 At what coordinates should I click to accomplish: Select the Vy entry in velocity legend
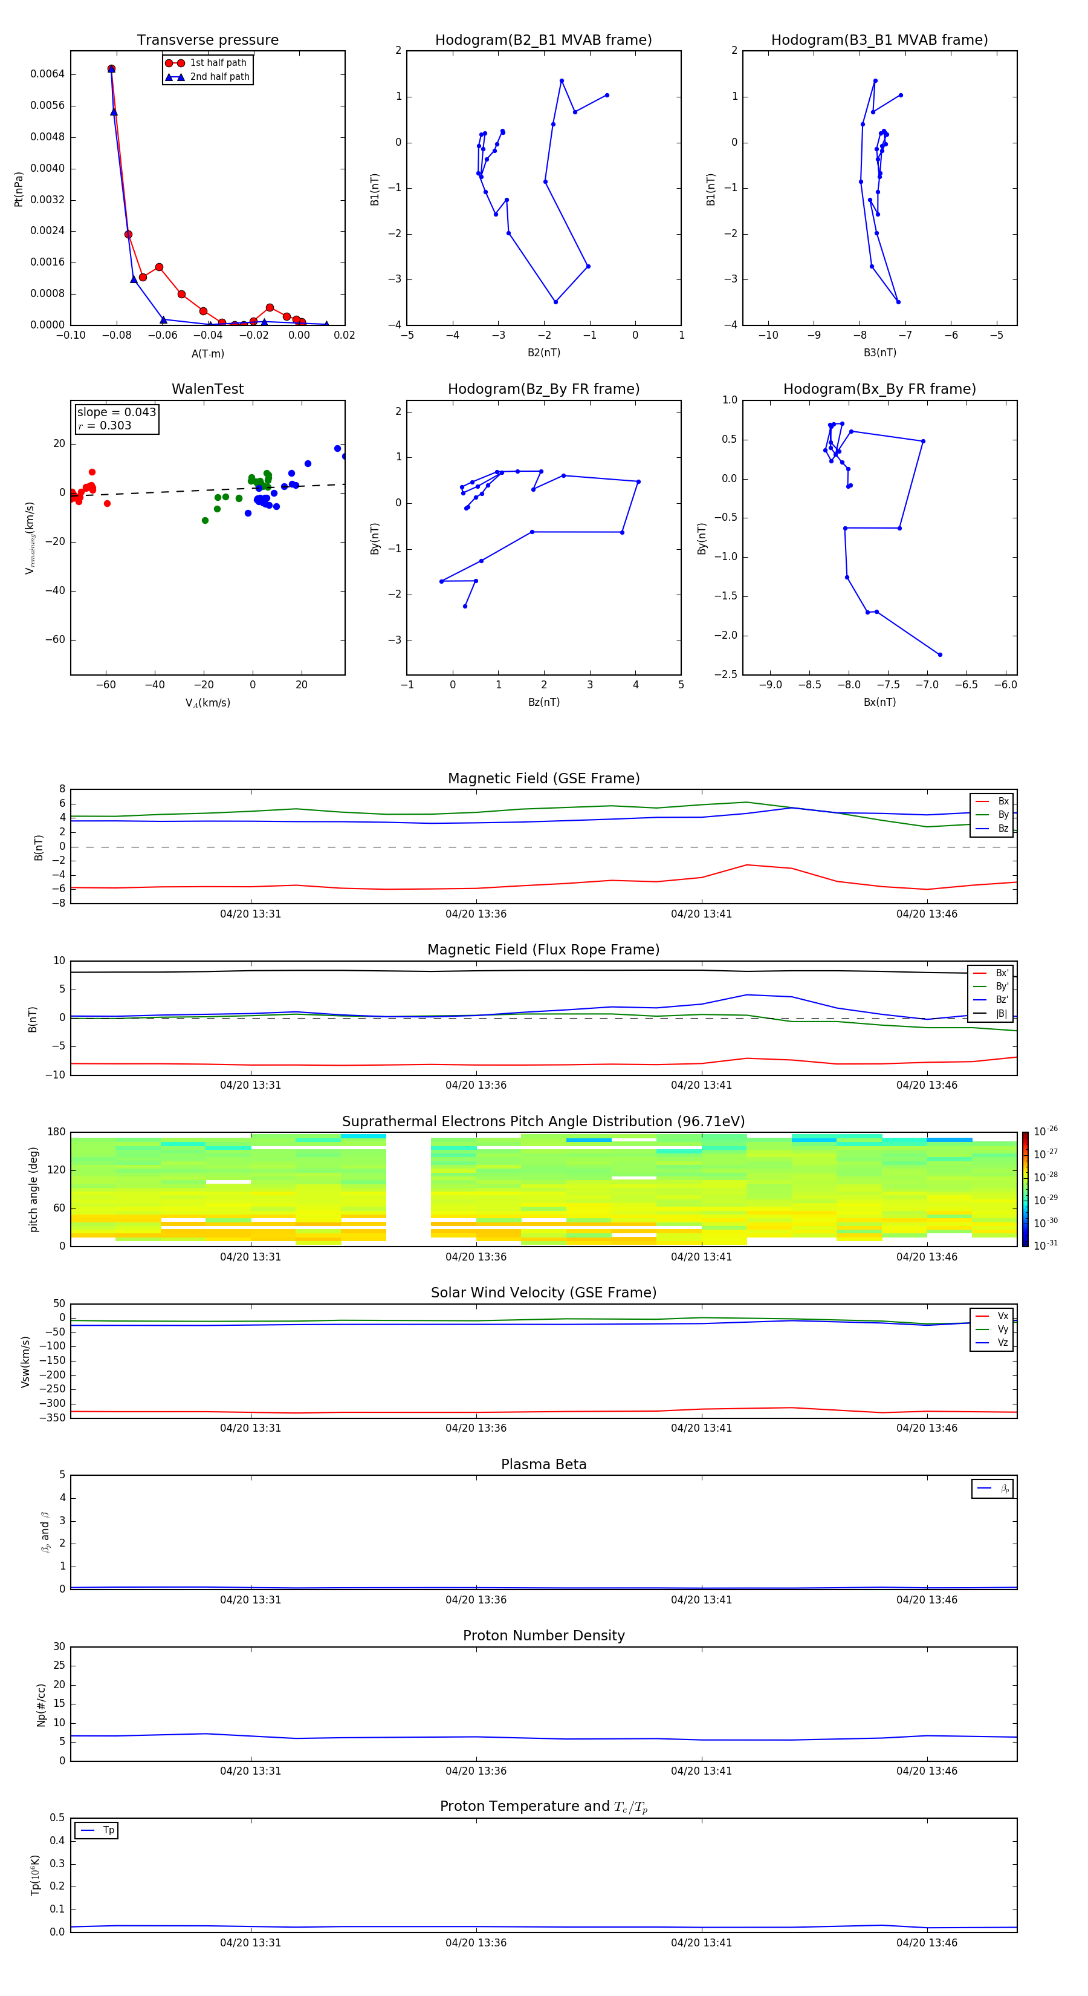[x=992, y=1329]
